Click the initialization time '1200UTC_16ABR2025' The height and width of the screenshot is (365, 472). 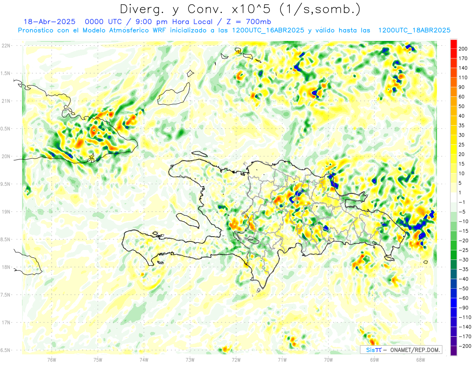tap(268, 30)
